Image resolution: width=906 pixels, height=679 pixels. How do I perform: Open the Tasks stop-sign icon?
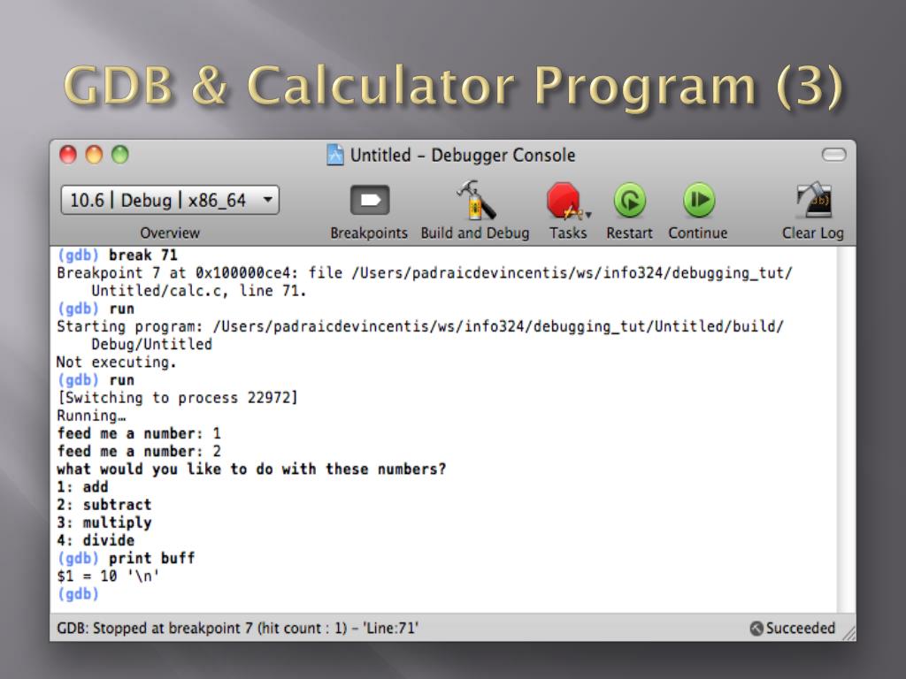click(x=564, y=201)
